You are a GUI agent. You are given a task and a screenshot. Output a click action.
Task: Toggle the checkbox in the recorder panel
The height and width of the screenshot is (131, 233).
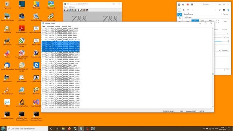coord(224,37)
